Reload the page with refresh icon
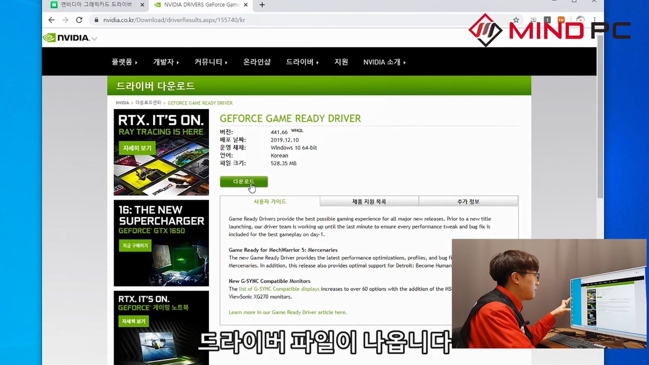 [79, 20]
